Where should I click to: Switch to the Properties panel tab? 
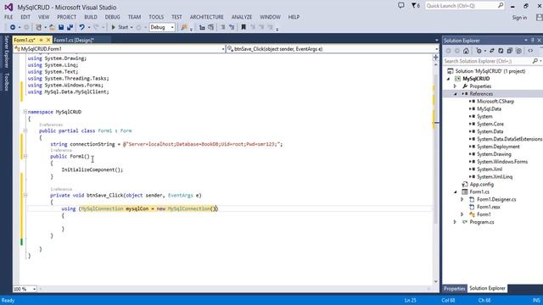click(x=455, y=289)
